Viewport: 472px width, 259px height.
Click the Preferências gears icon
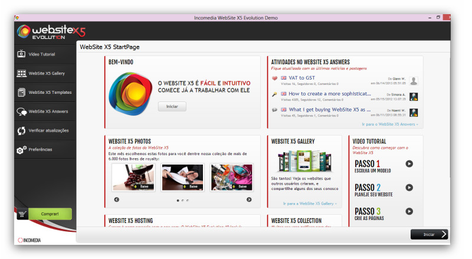coord(22,150)
